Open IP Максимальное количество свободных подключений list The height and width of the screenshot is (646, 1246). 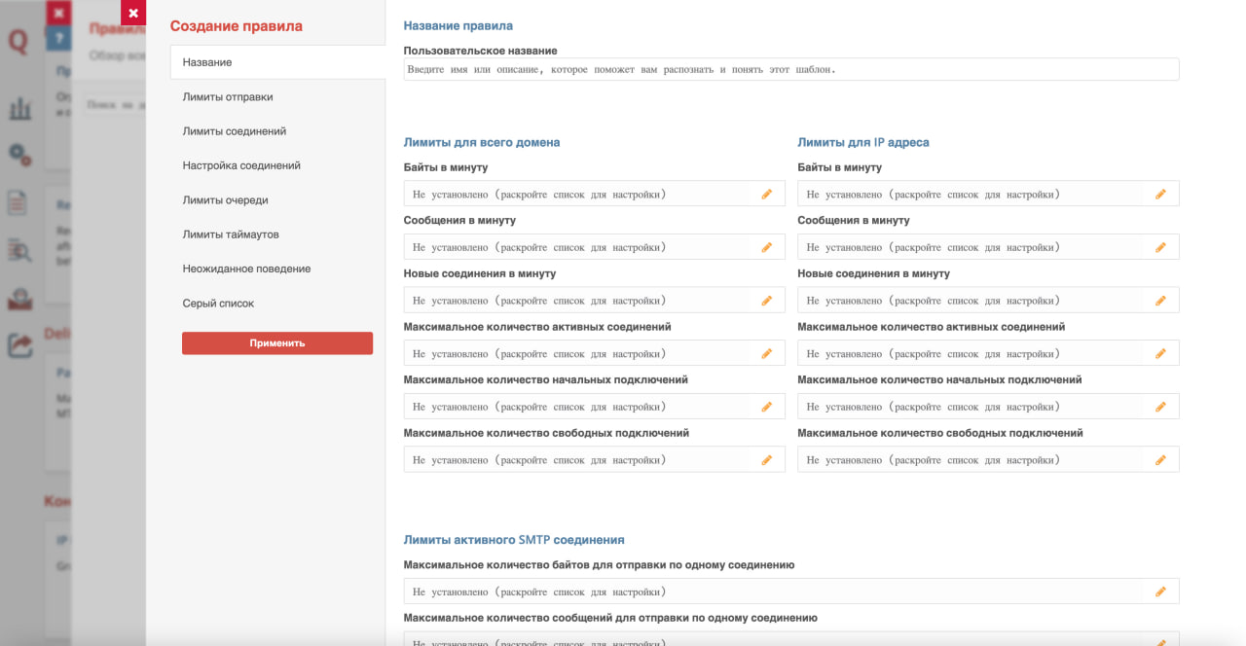973,459
